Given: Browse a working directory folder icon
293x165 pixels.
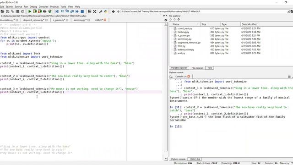Looking at the screenshot, I should point(292,11).
